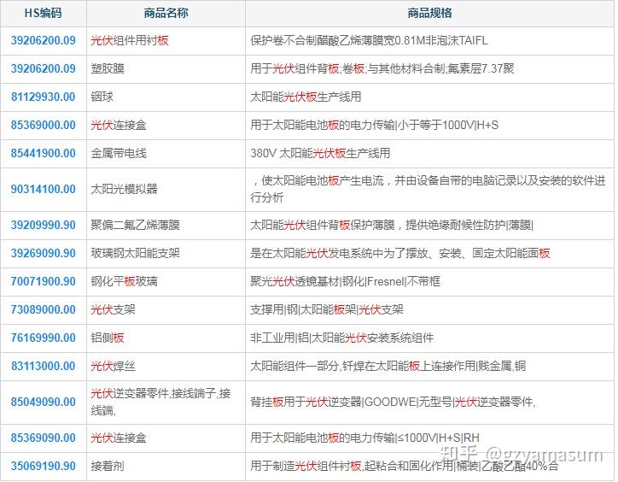Click spec 太阳能光伏板生产线用 in 铟球 row
Viewport: 618px width, 482px height.
pos(306,97)
